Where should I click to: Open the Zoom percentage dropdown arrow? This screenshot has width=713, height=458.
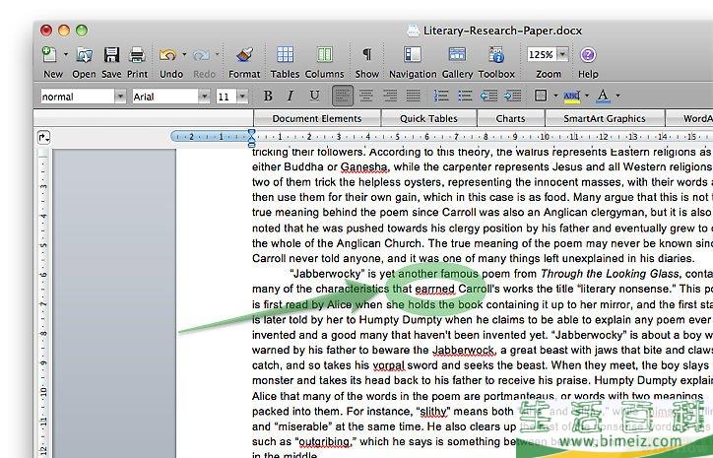point(562,54)
